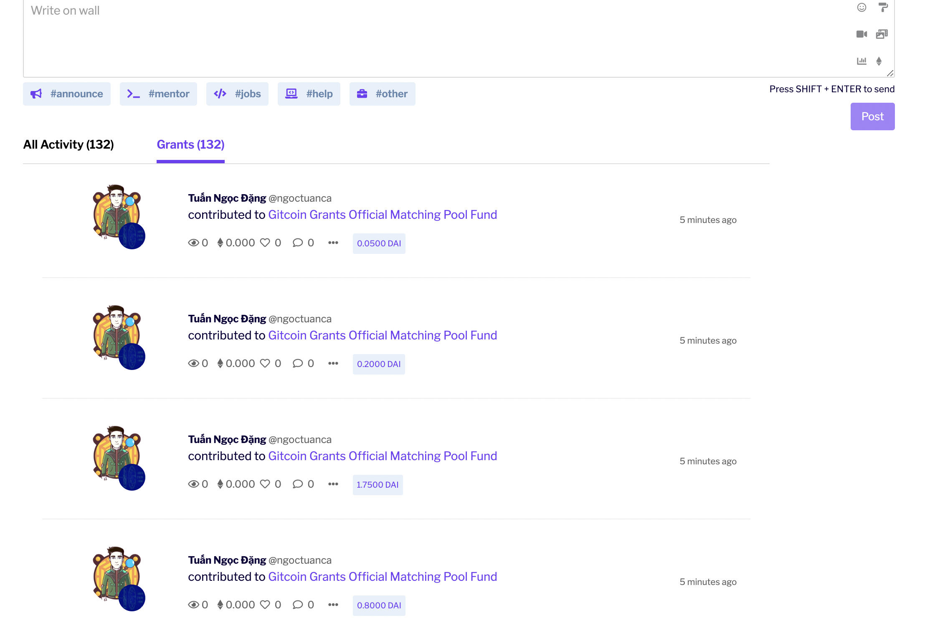Like the 0.0500 DAI contribution post

265,243
